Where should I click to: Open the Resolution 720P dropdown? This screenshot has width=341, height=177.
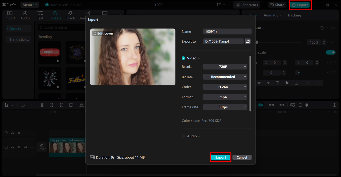225,67
